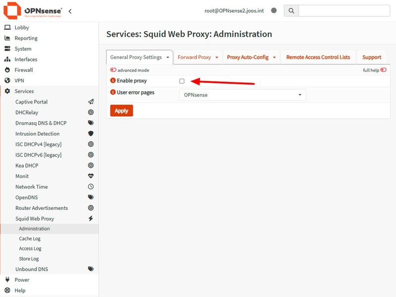This screenshot has height=297, width=396.
Task: Expand the Proxy Auto-Config tab caret
Action: click(x=274, y=57)
